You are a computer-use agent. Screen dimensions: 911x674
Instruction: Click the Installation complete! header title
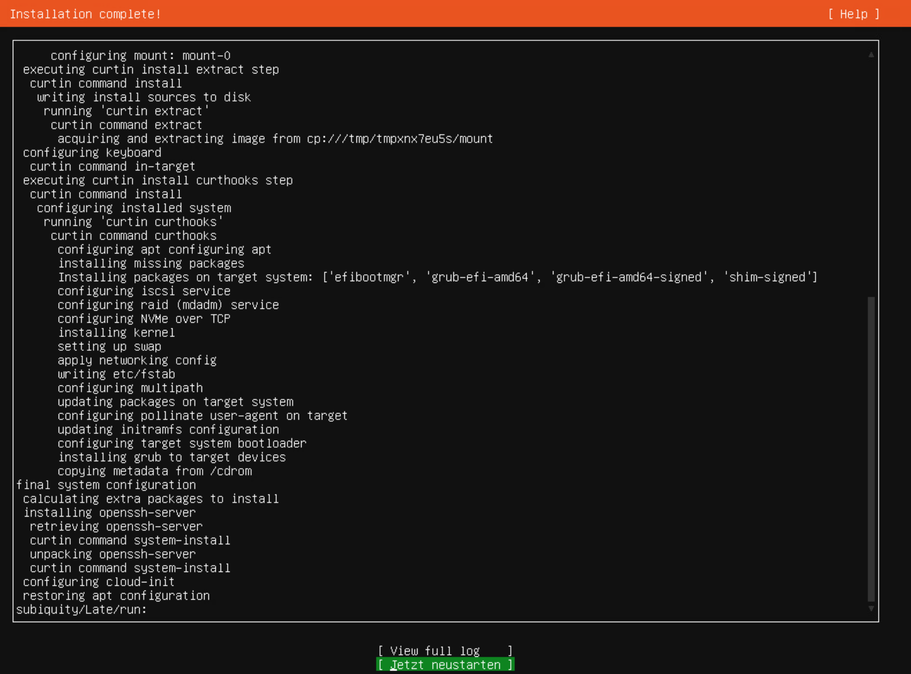click(86, 14)
